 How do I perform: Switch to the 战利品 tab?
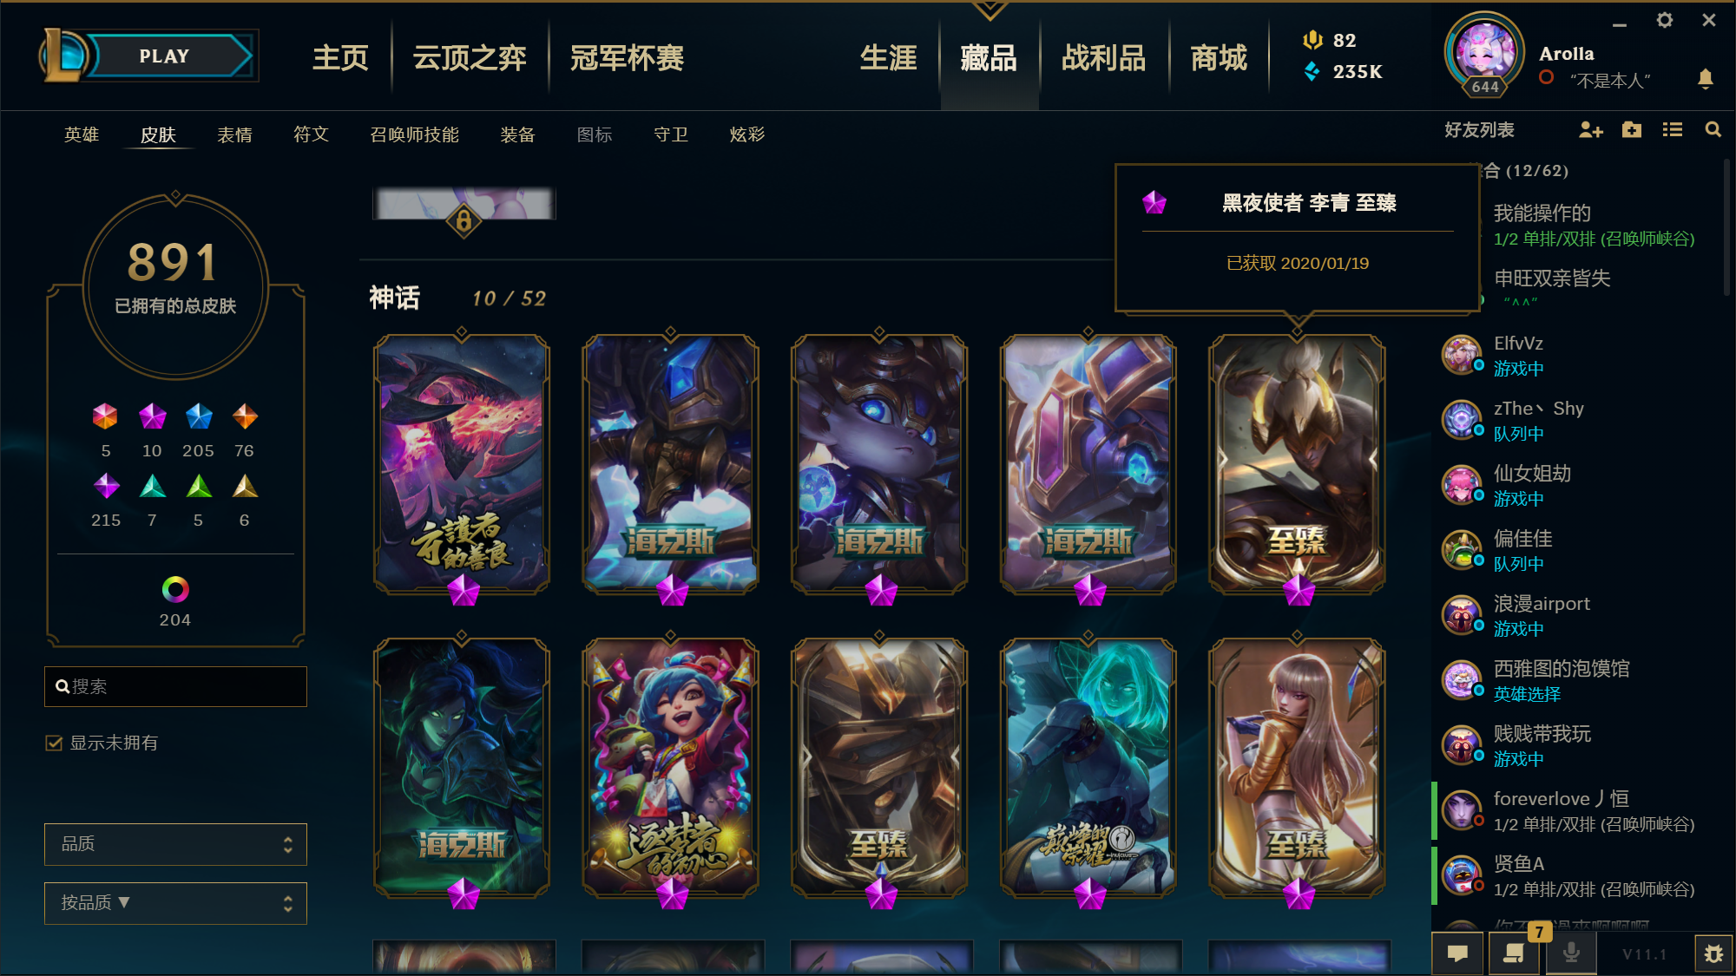[1103, 57]
